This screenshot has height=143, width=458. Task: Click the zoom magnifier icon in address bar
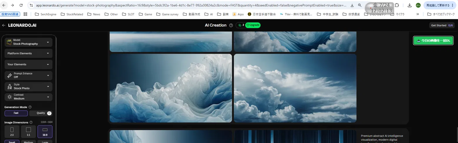click(x=360, y=5)
